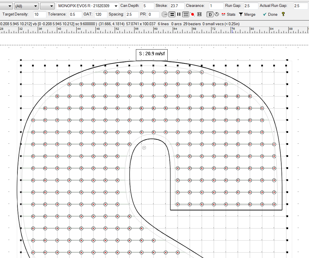The image size is (309, 258).
Task: Click the octagon shape layout icon
Action: pos(165,14)
